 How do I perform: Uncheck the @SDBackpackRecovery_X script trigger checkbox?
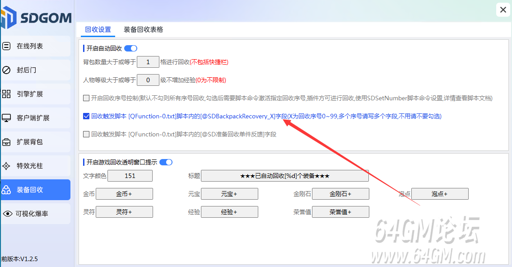coord(86,116)
